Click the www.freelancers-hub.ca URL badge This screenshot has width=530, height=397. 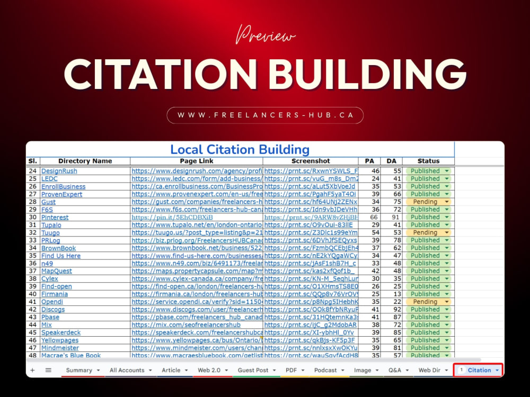(265, 115)
